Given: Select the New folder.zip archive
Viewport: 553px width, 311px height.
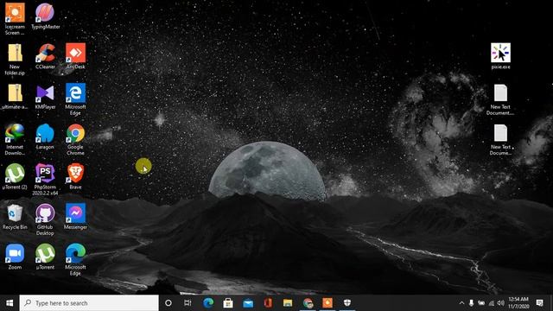Looking at the screenshot, I should coord(15,60).
